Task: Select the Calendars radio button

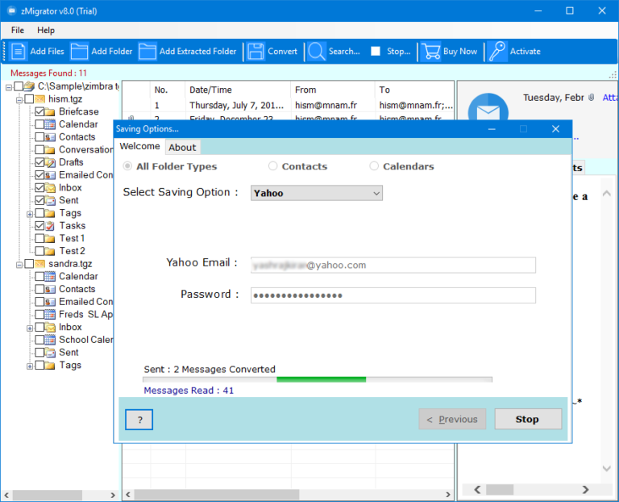Action: click(374, 166)
